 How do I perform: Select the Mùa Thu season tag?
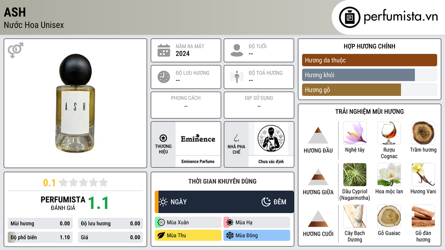pyautogui.click(x=188, y=235)
